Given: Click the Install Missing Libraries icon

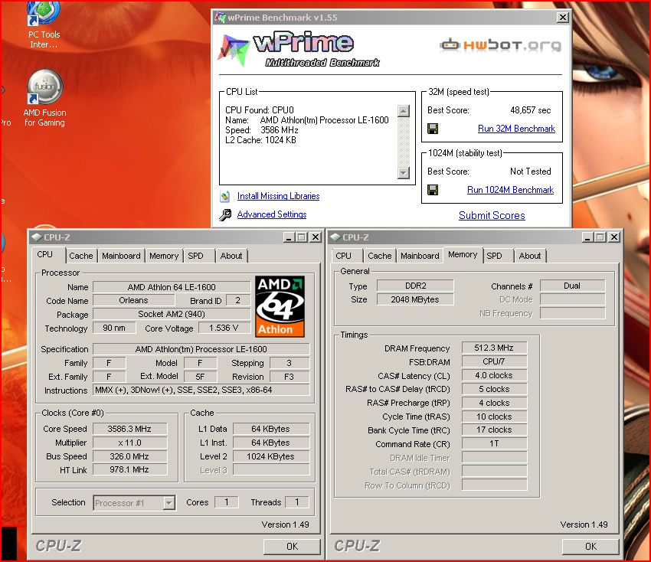Looking at the screenshot, I should [225, 196].
